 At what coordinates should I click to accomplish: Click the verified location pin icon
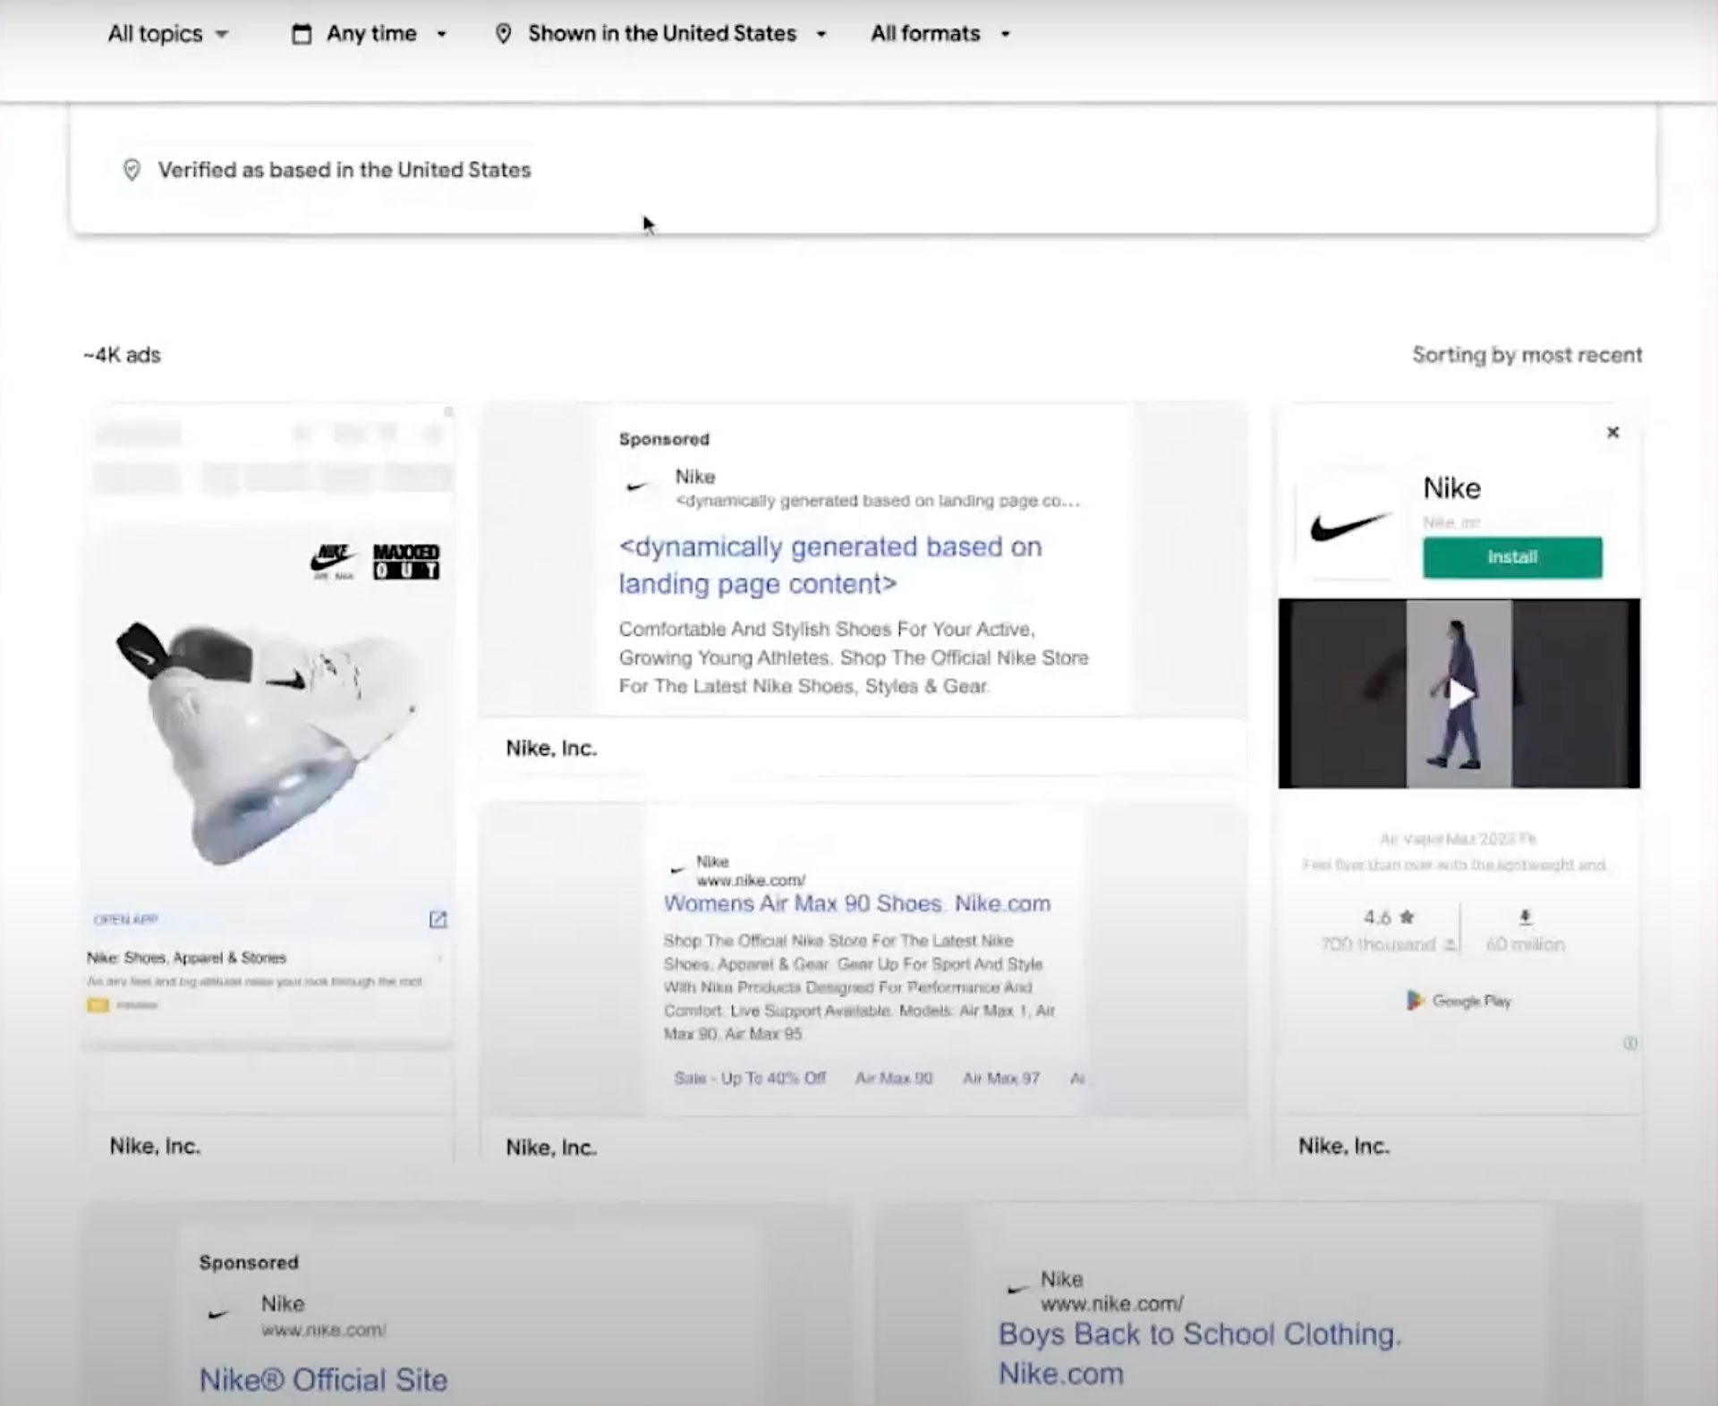pos(132,170)
